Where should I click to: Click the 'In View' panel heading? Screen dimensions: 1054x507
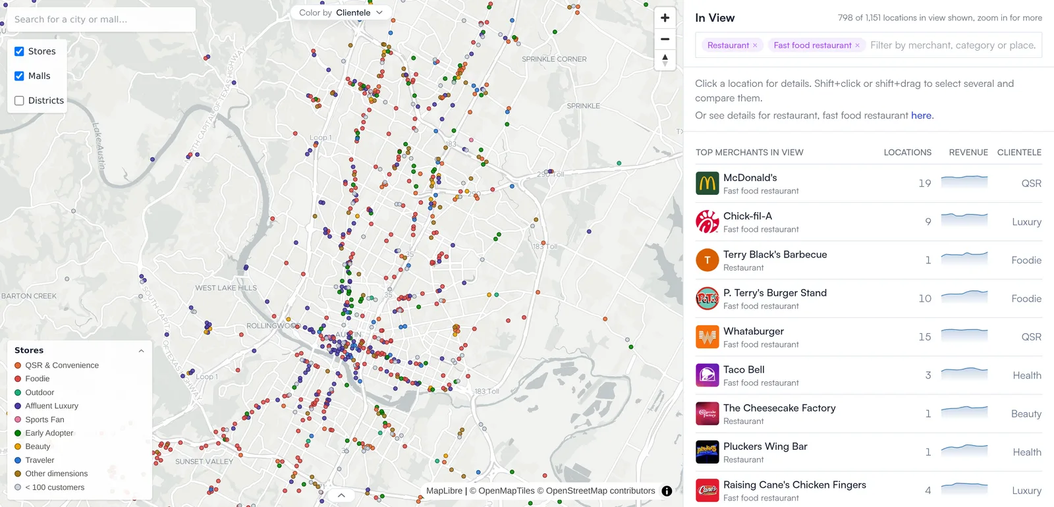pyautogui.click(x=715, y=18)
